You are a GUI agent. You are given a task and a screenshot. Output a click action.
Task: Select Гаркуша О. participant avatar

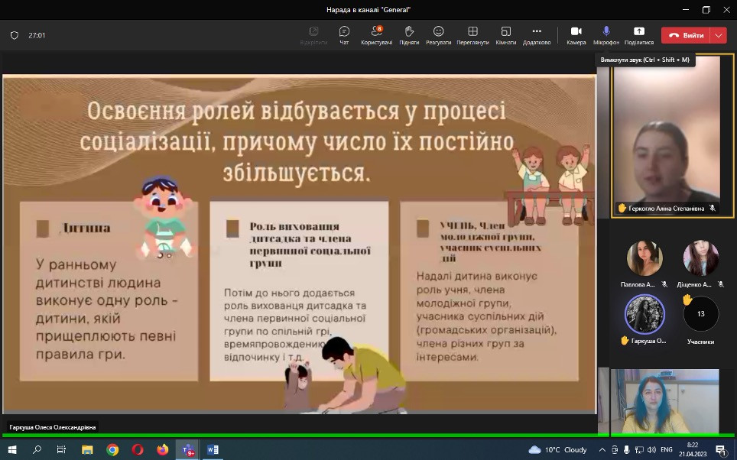644,314
